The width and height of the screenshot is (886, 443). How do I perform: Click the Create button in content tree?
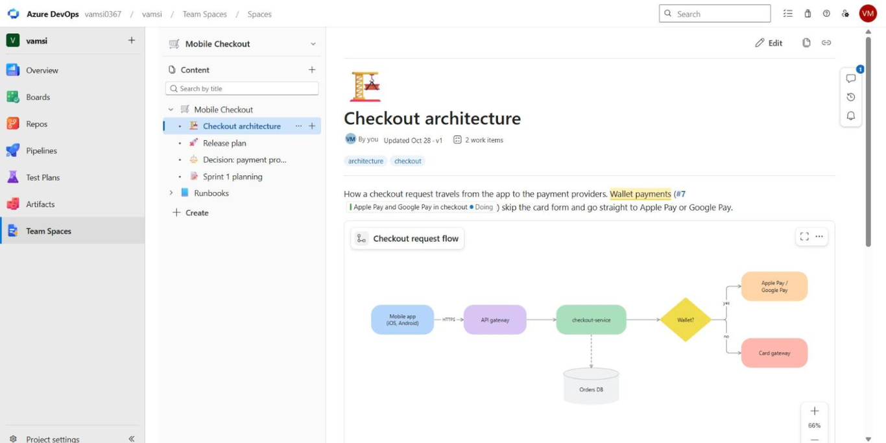coord(191,213)
